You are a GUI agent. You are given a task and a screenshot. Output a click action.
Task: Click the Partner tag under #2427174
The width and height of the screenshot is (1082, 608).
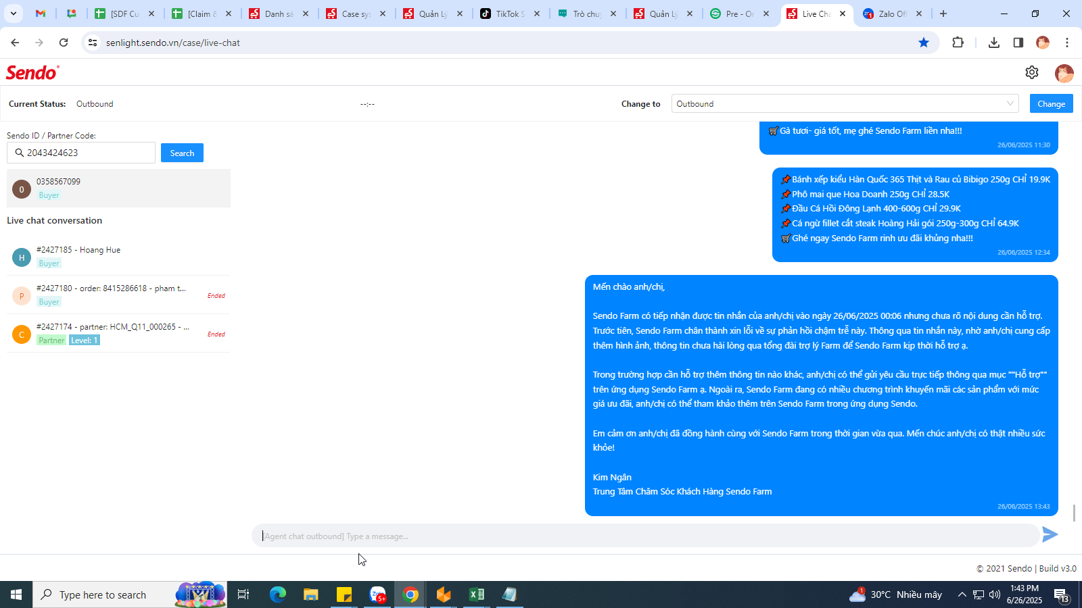(51, 340)
